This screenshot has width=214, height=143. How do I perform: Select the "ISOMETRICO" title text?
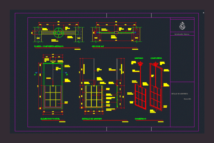click(141, 119)
